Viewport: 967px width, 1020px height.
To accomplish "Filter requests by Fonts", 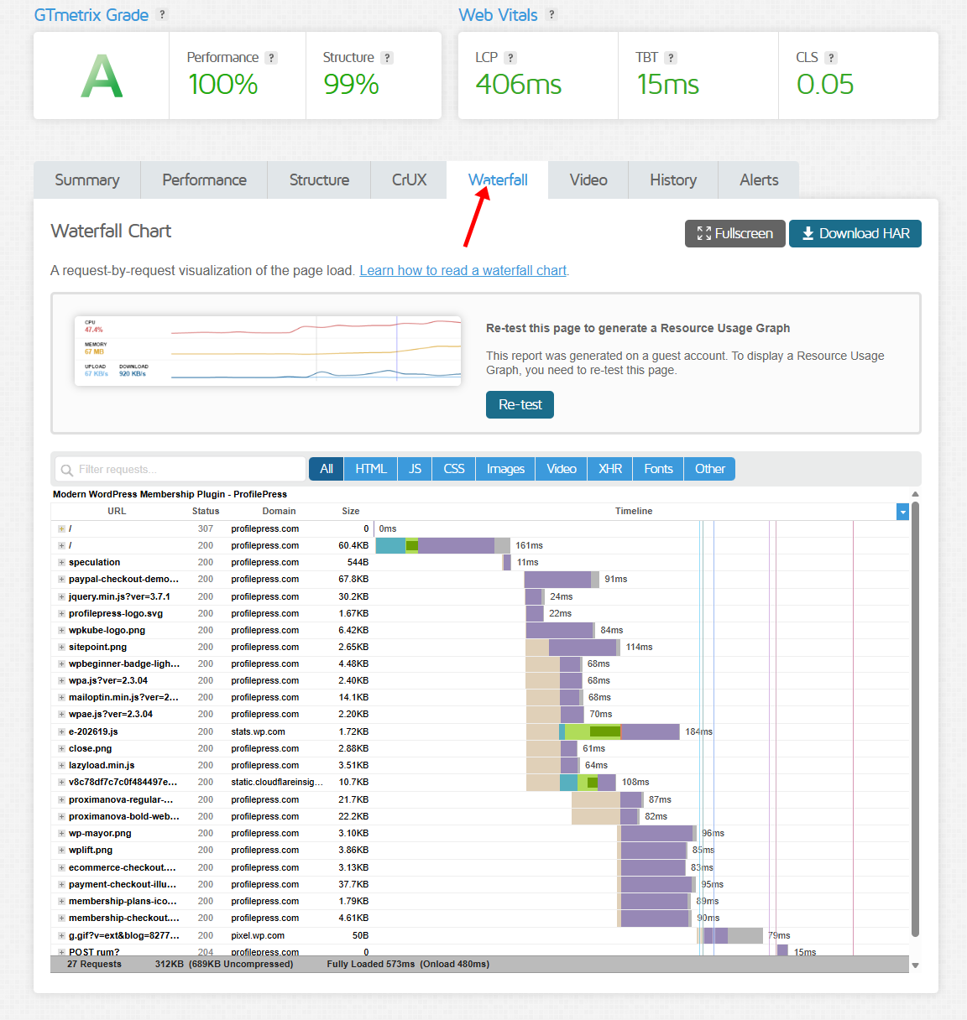I will pyautogui.click(x=659, y=469).
